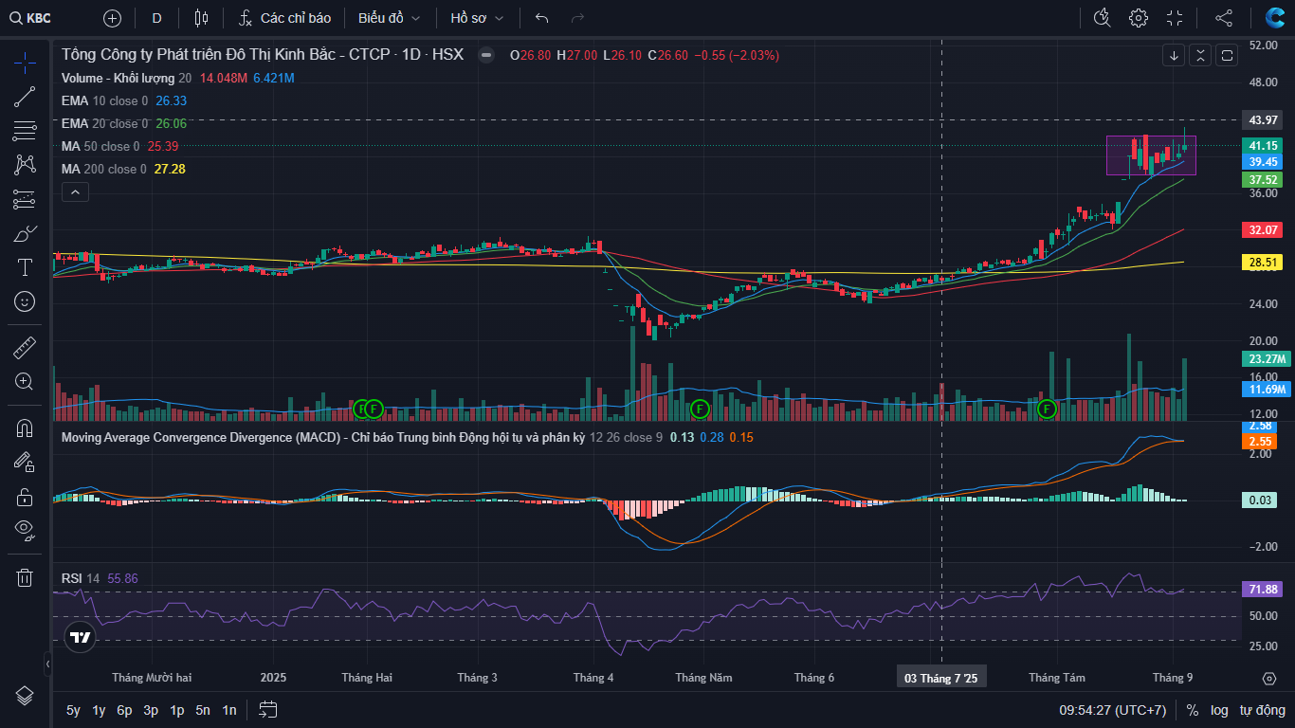Hide all drawings with eye icon

pos(25,529)
